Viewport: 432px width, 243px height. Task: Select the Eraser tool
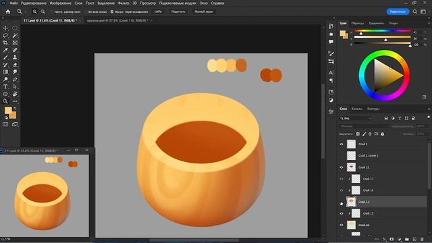coord(15,65)
